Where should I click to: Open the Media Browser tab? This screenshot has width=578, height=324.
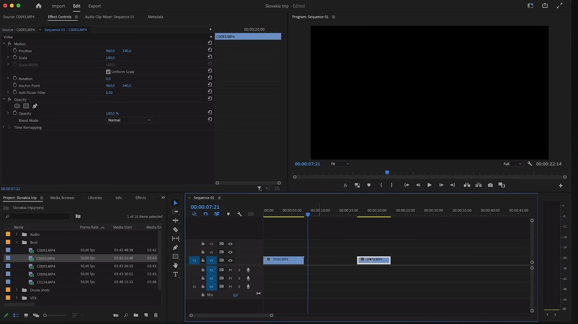[62, 198]
